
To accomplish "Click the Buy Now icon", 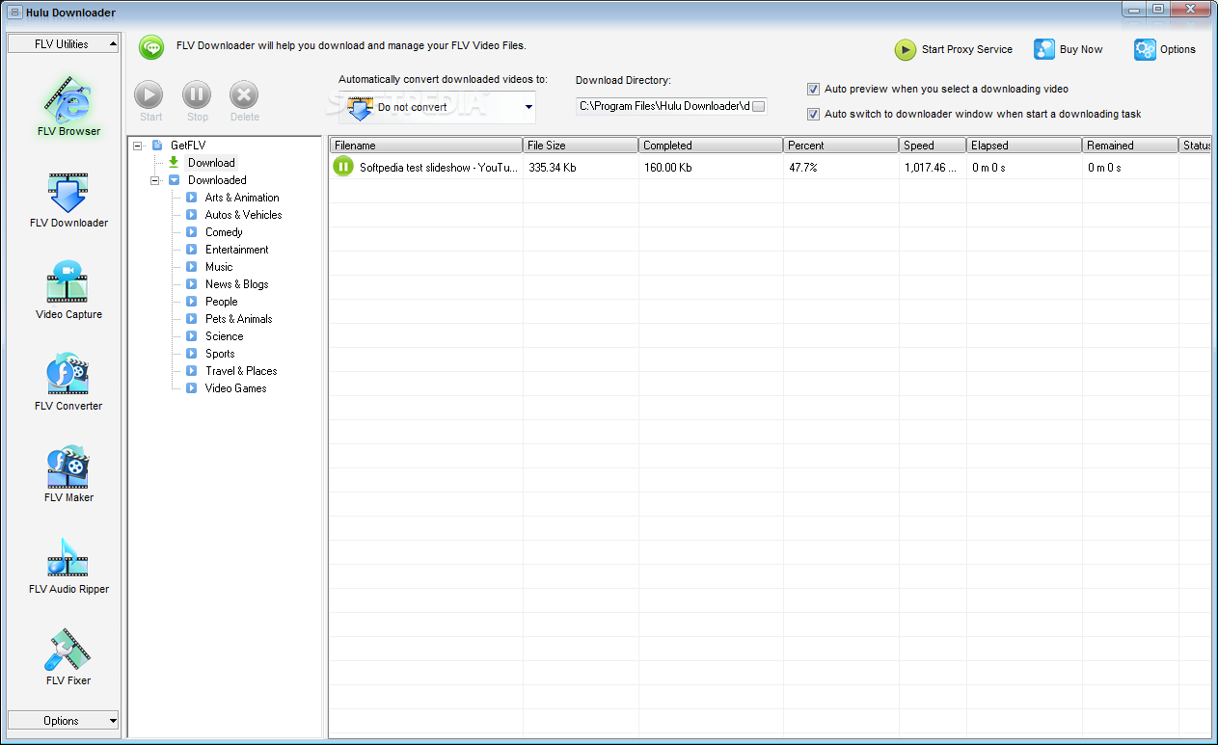I will [1044, 49].
